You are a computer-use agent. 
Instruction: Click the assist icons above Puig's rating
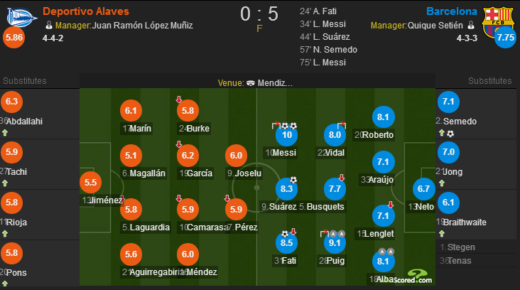click(337, 234)
